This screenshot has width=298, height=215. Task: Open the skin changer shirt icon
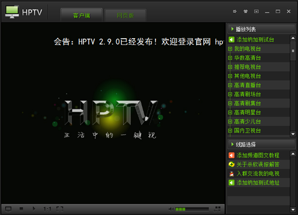click(x=245, y=11)
